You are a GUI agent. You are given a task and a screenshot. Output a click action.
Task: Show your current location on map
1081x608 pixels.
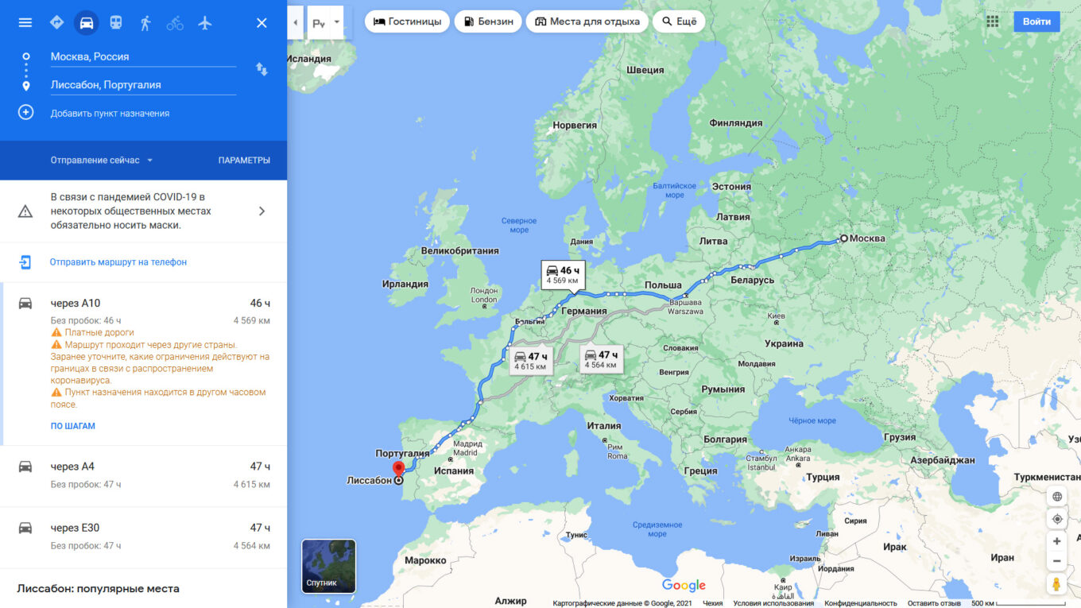click(1056, 519)
